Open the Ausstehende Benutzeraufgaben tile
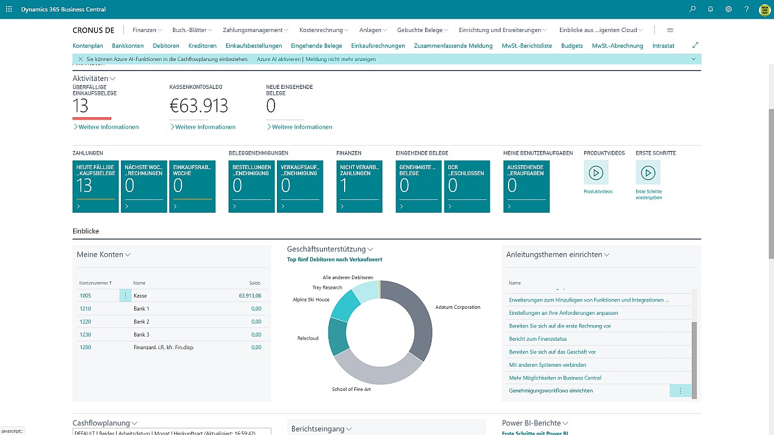The width and height of the screenshot is (774, 435). (x=526, y=186)
